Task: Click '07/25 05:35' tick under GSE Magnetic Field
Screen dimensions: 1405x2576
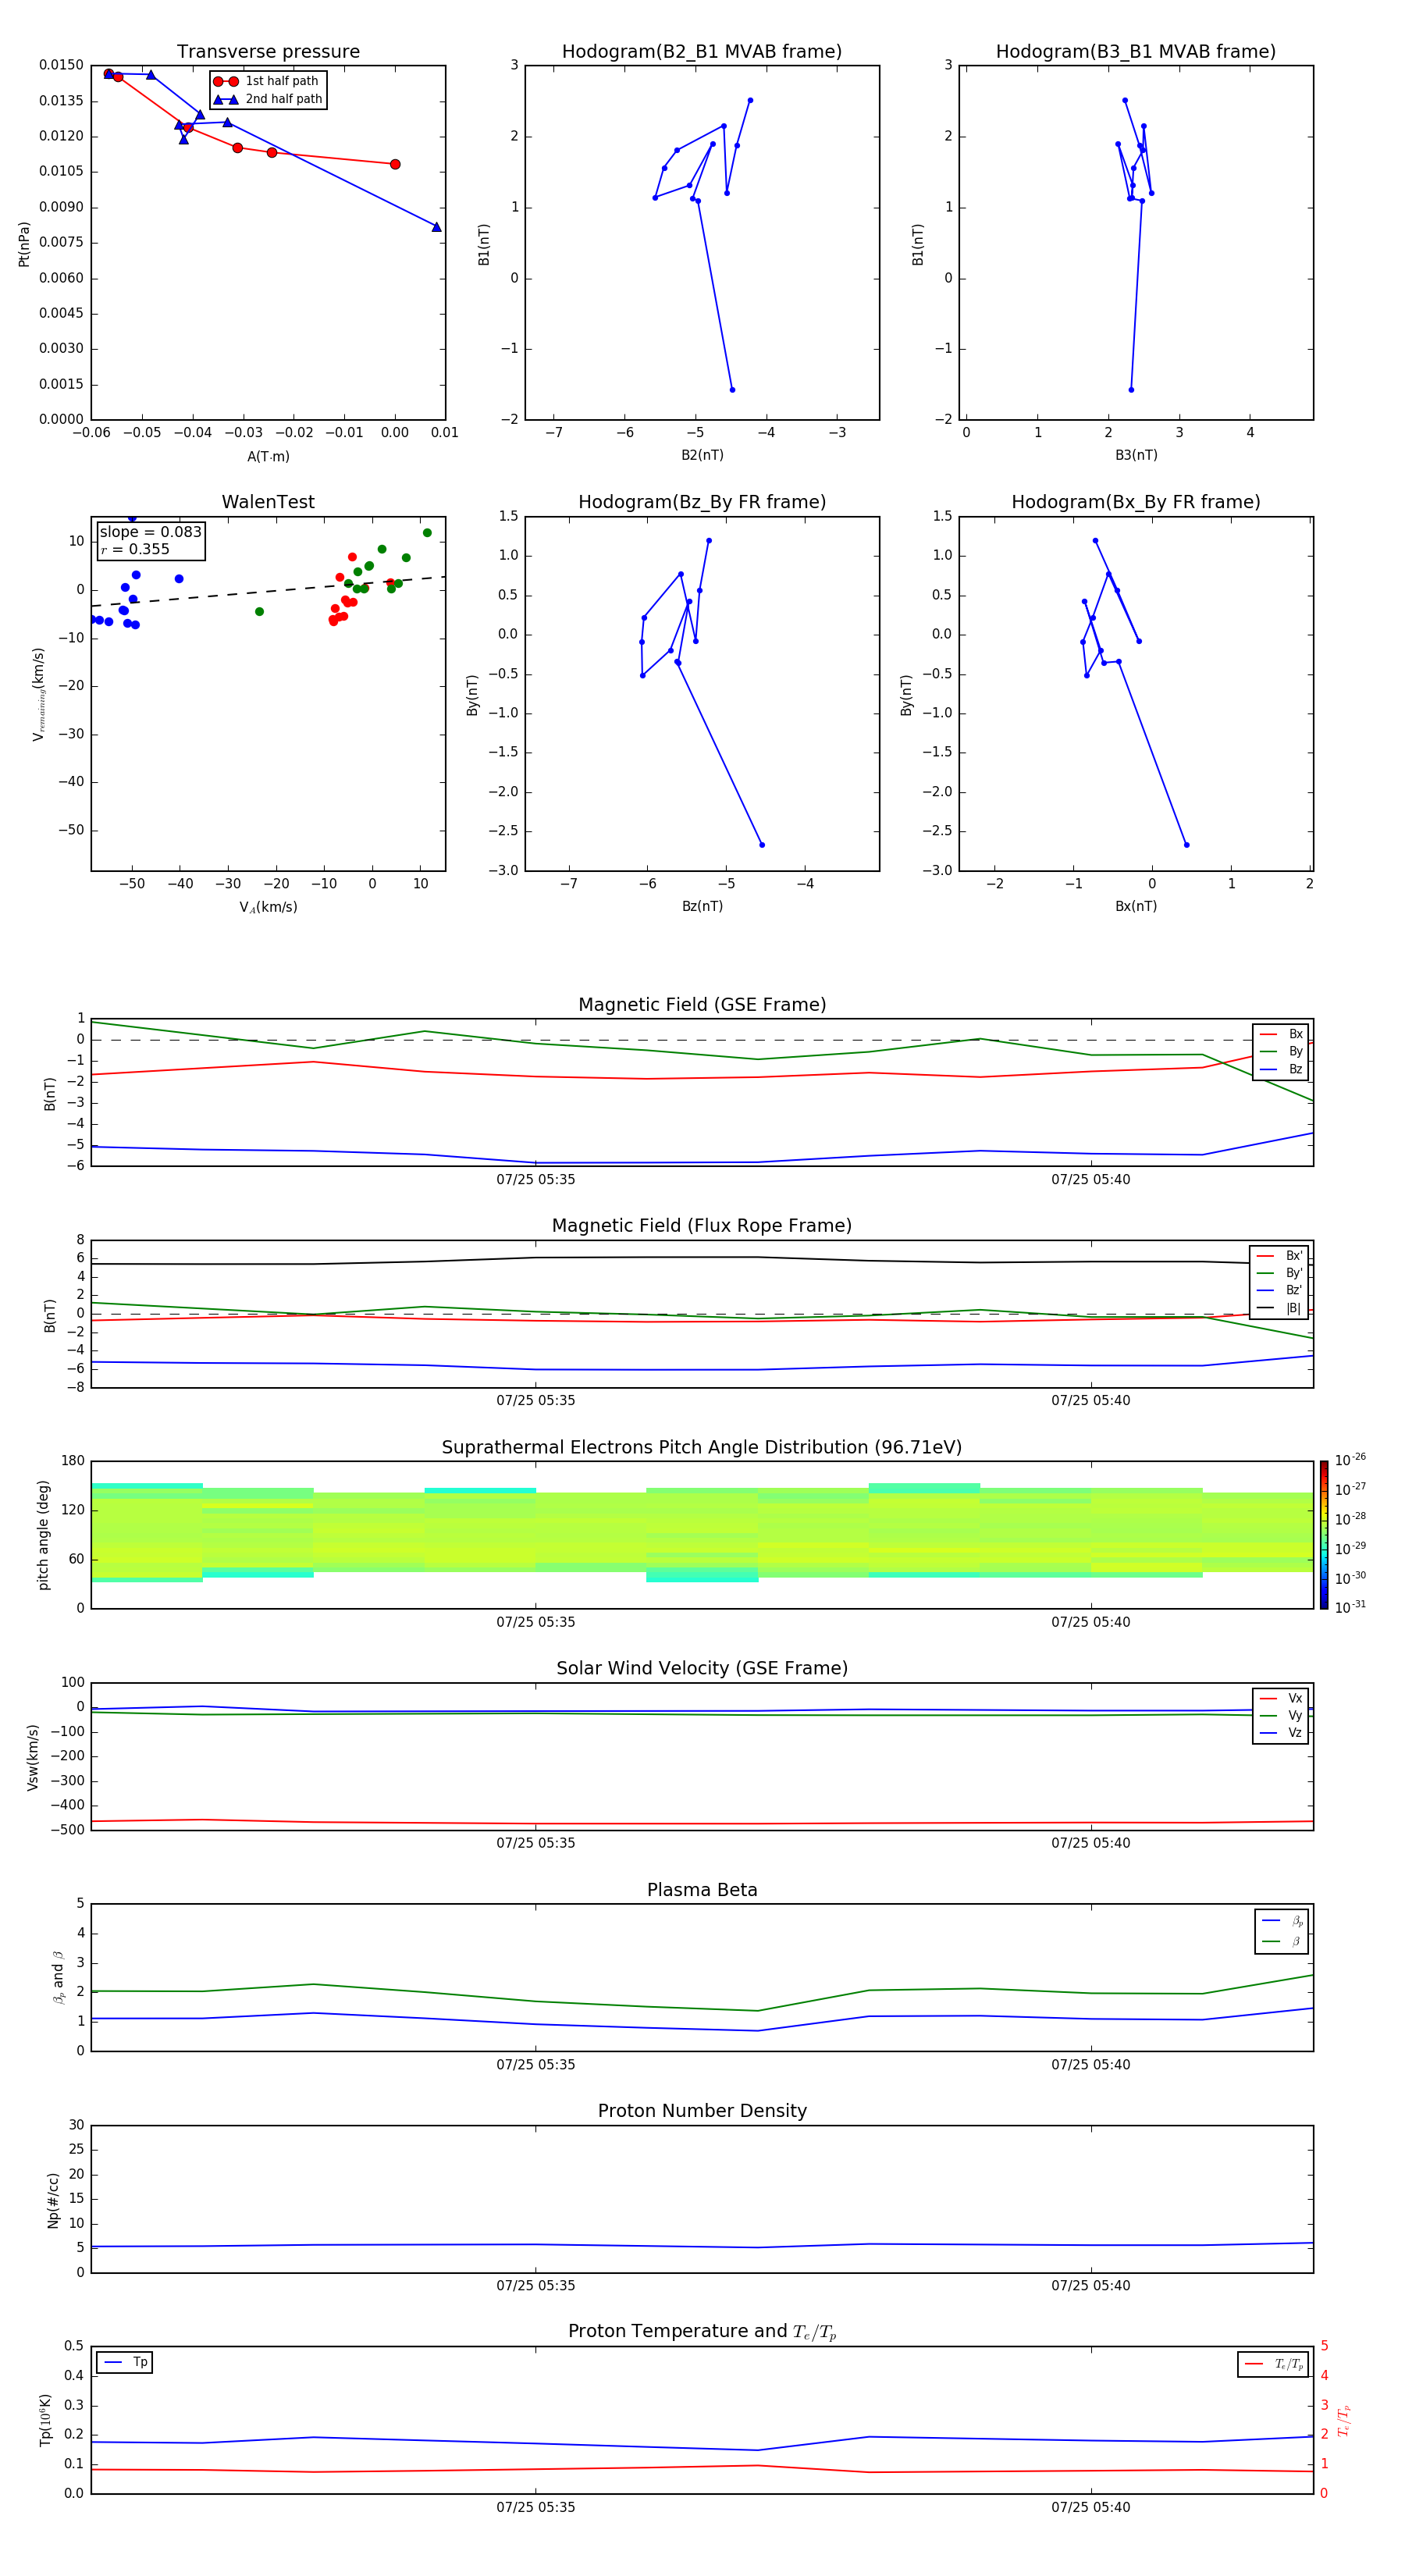Action: tap(536, 1180)
